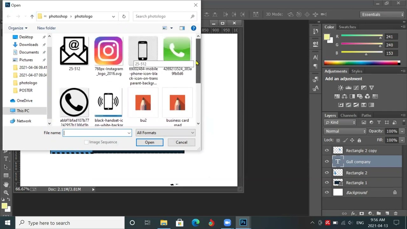The width and height of the screenshot is (407, 229).
Task: Expand the address bar path dropdown
Action: 113,17
